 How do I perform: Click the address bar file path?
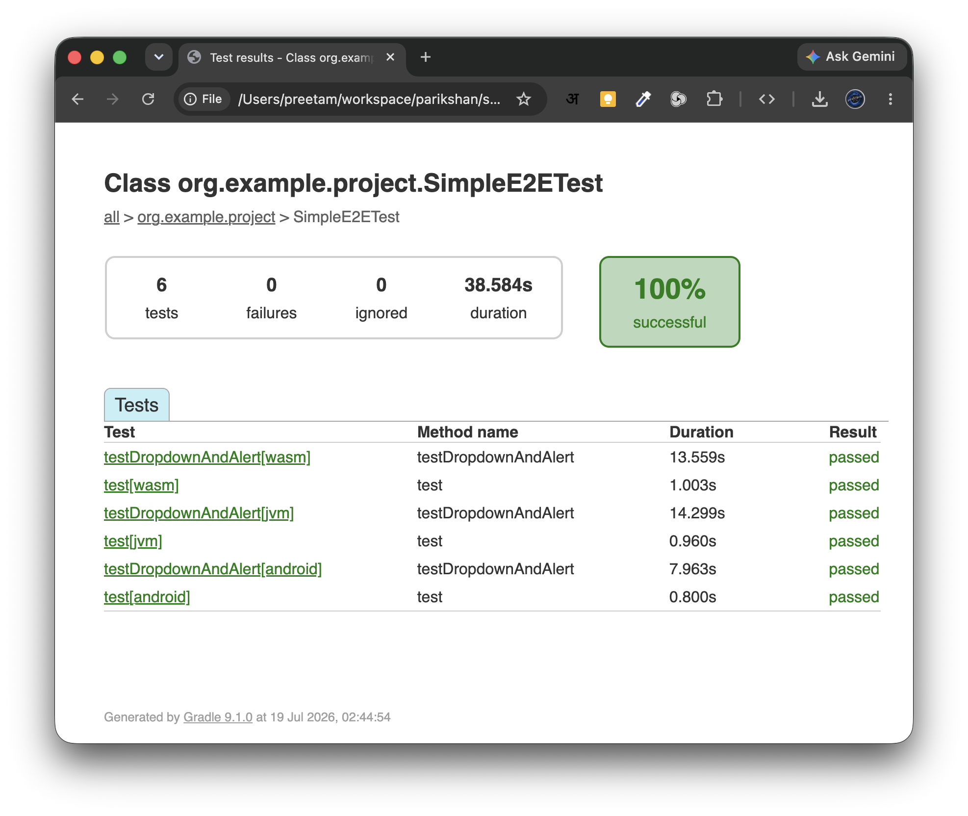tap(369, 100)
